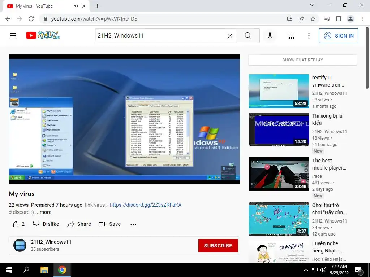The image size is (370, 277).
Task: Click the SUBSCRIBE button
Action: click(218, 246)
